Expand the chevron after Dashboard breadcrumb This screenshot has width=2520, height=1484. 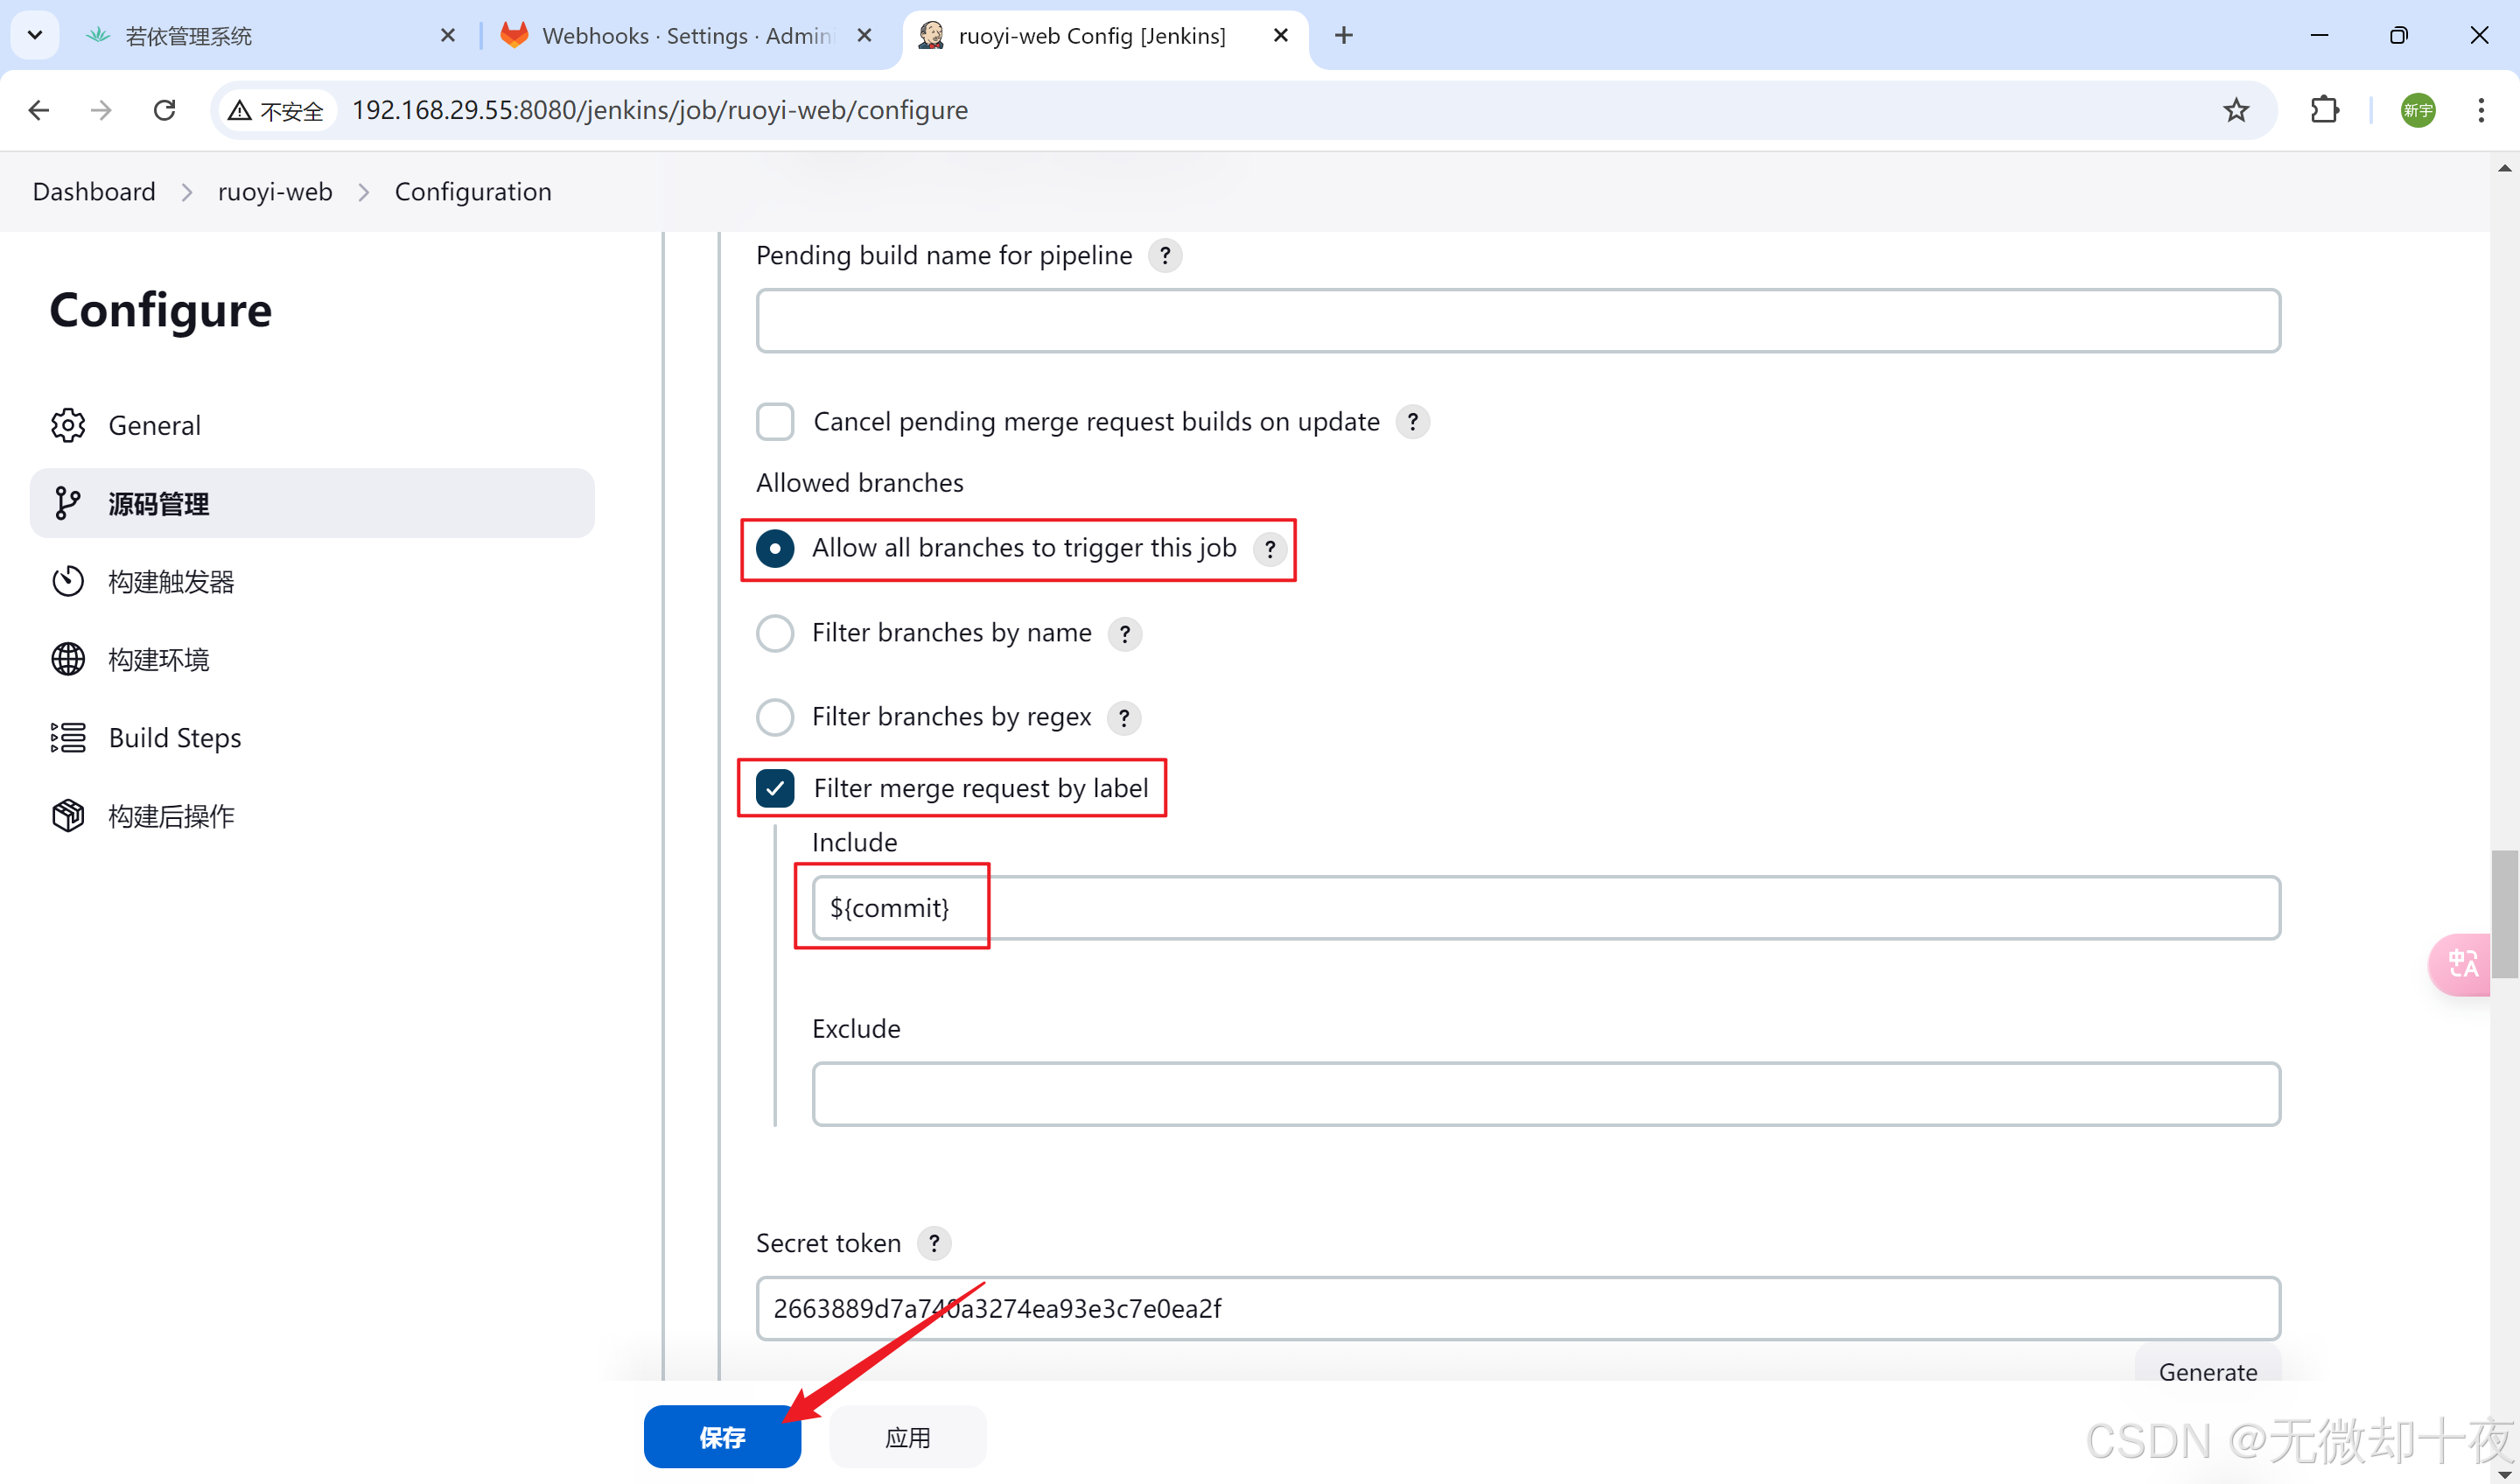tap(187, 192)
